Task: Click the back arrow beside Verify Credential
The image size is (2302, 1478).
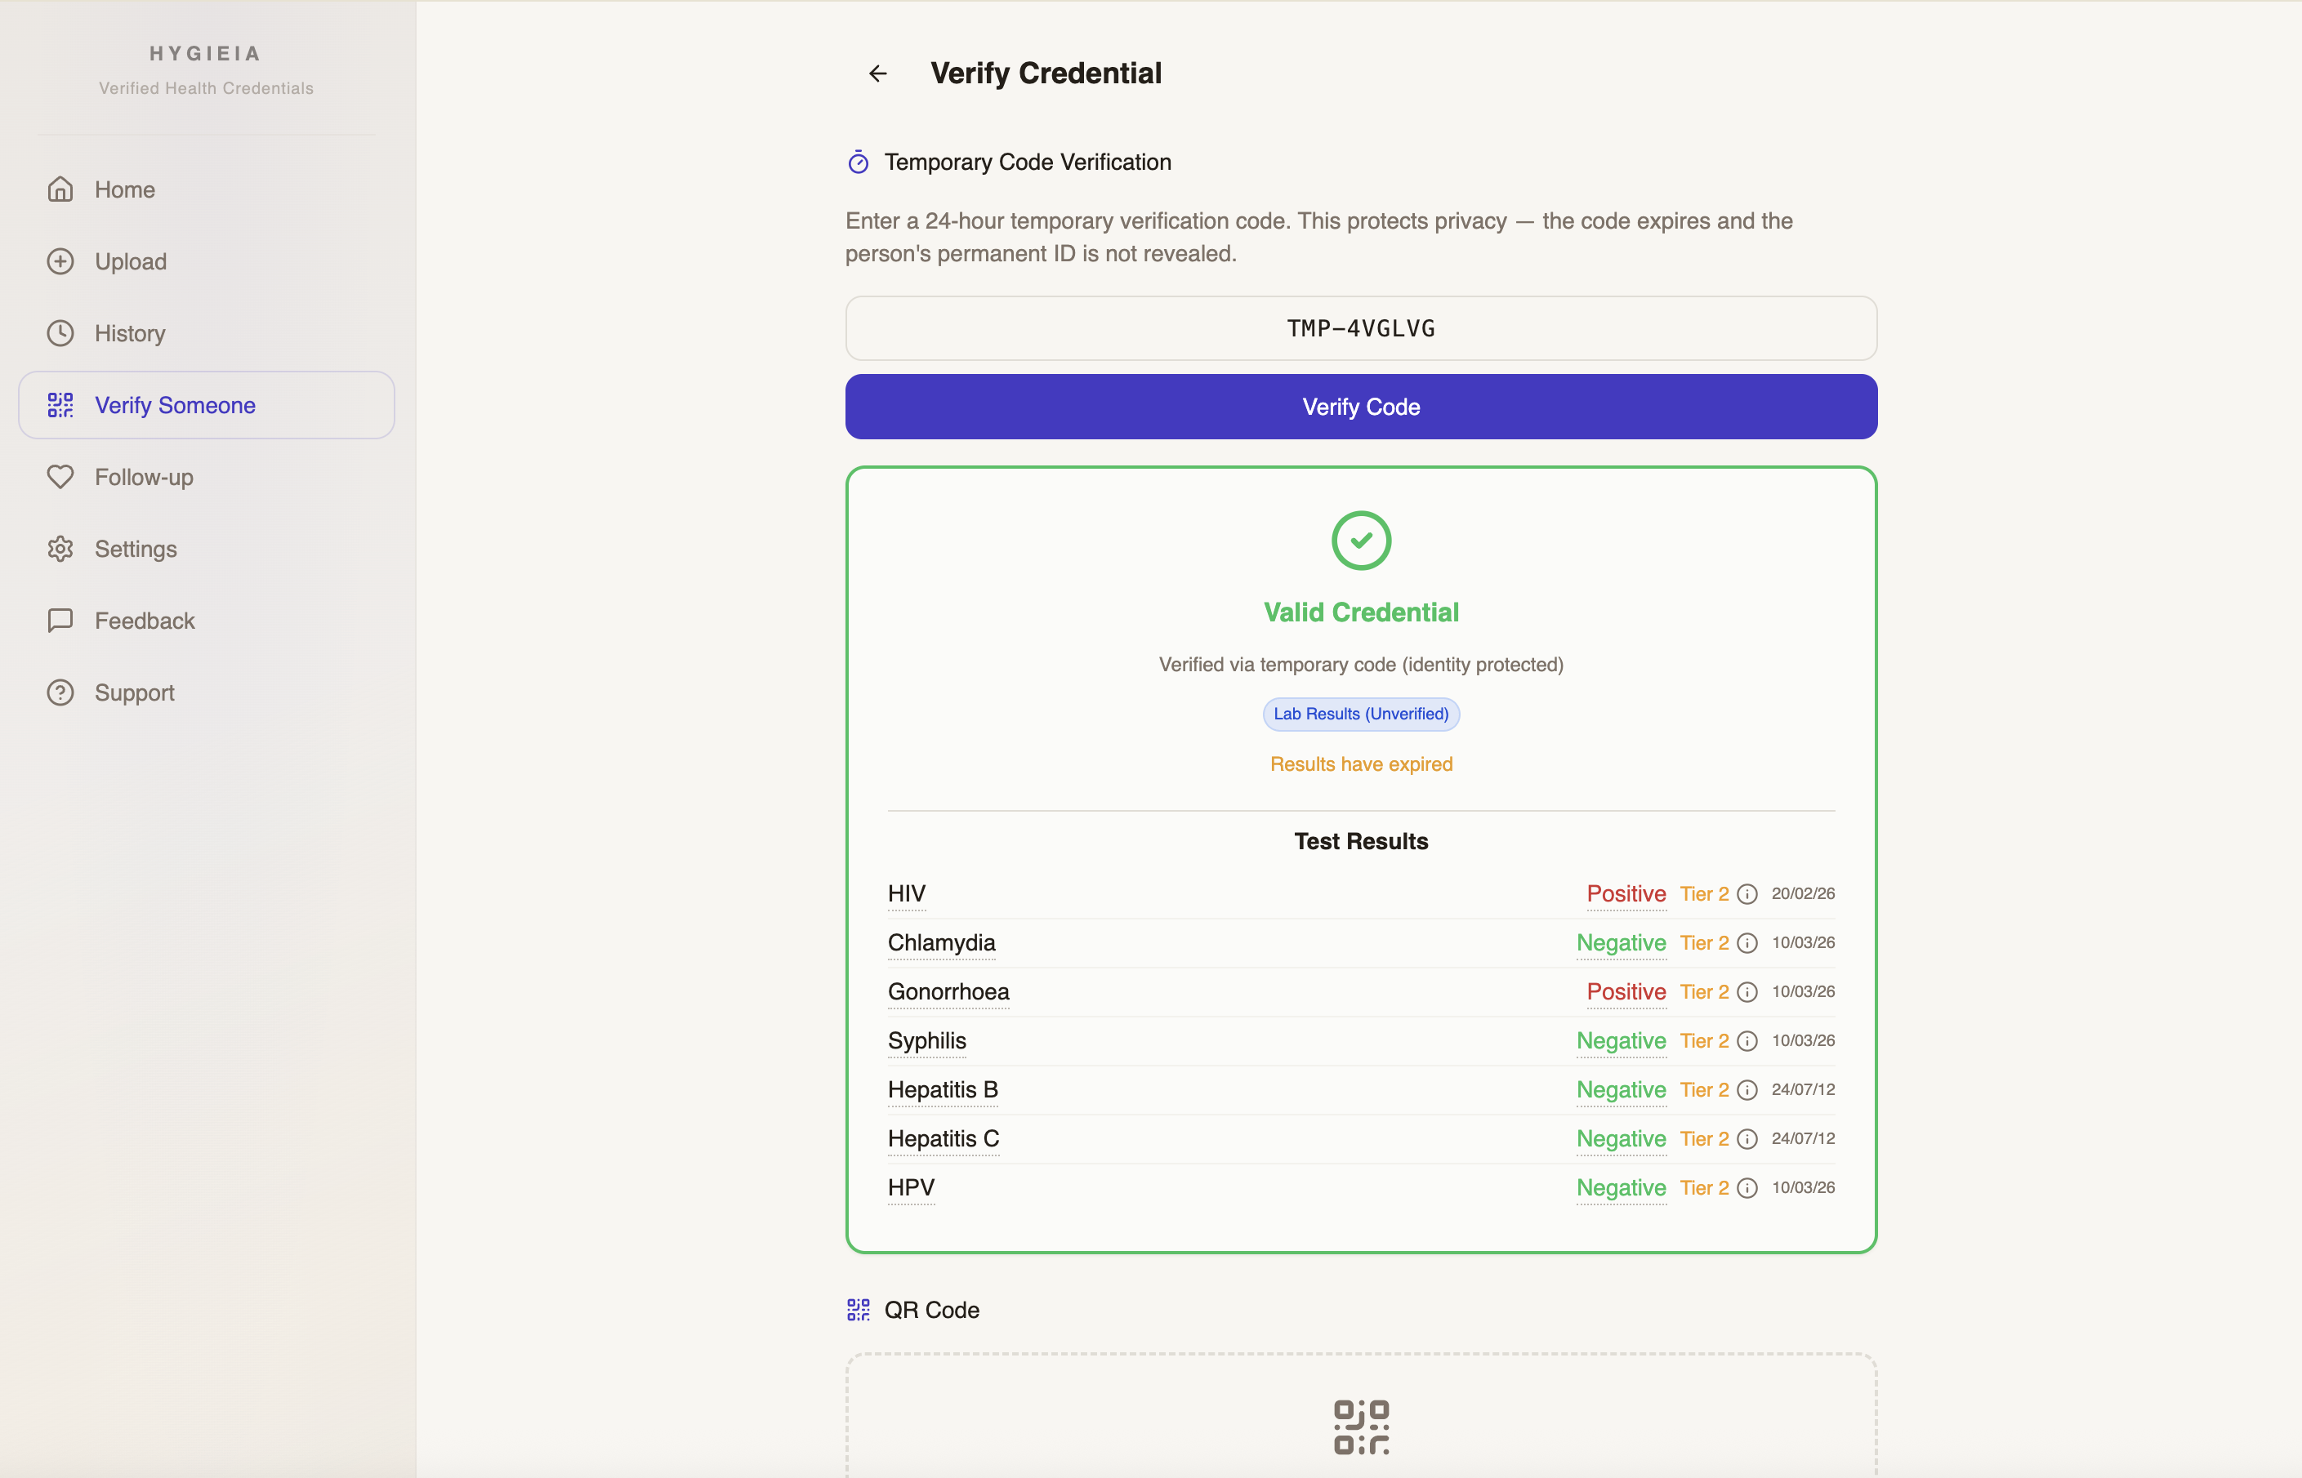Action: pos(877,73)
